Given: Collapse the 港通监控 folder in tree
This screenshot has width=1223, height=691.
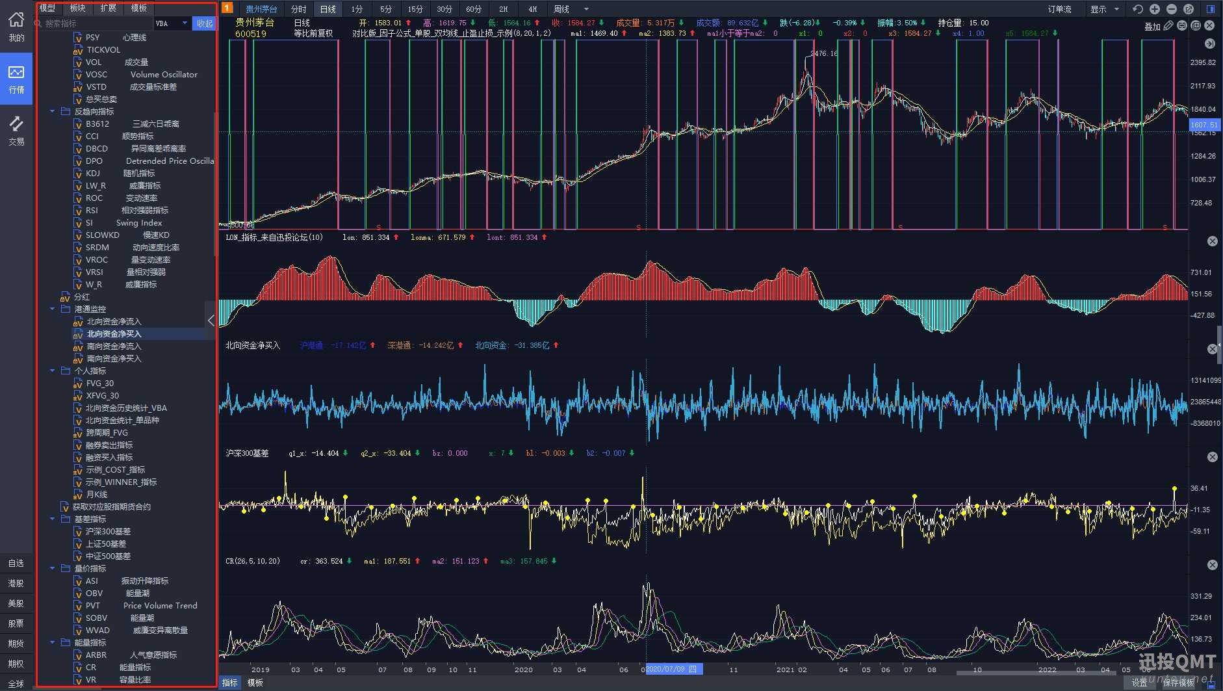Looking at the screenshot, I should 53,309.
